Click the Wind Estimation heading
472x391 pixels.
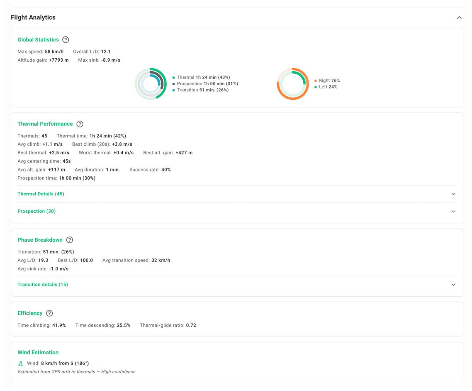[x=38, y=352]
